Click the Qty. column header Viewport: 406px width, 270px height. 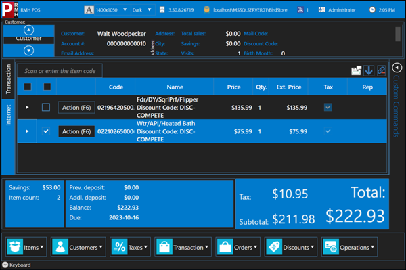[261, 87]
